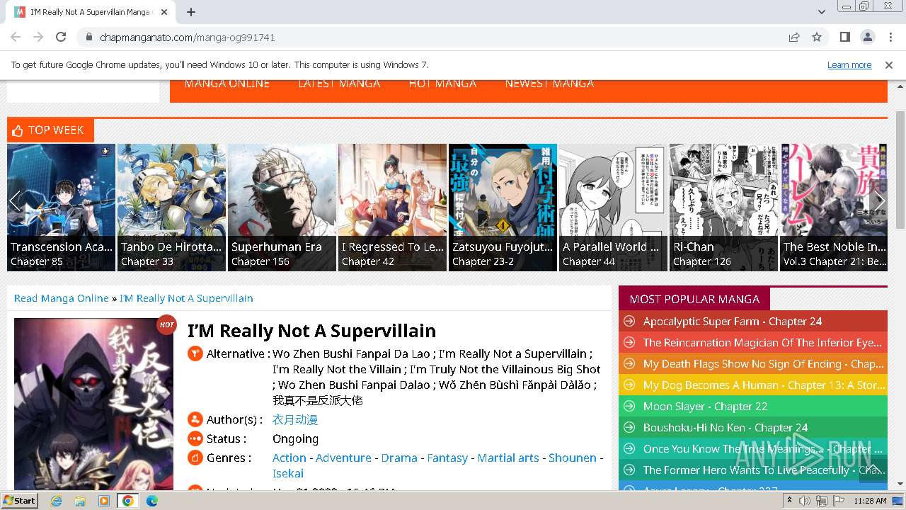Show hidden system tray icons
The width and height of the screenshot is (906, 510).
(x=790, y=501)
